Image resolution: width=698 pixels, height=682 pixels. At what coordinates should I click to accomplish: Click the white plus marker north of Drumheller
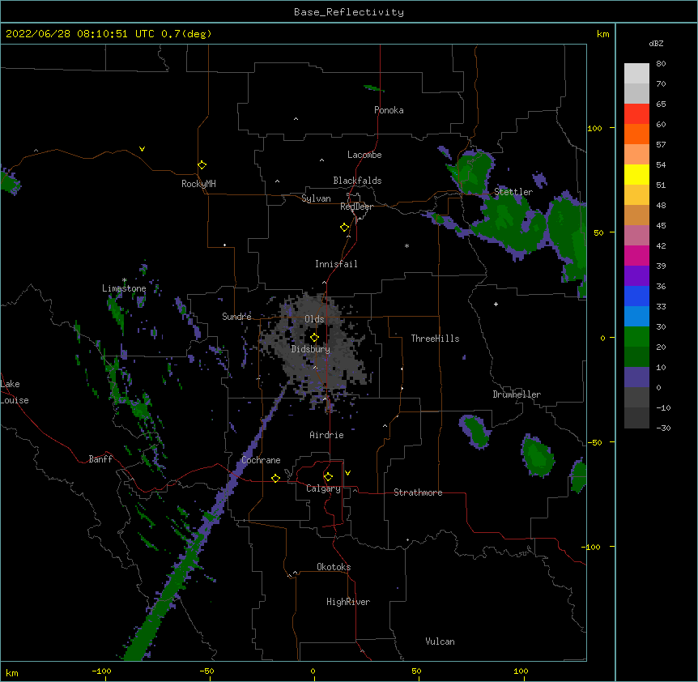click(496, 304)
